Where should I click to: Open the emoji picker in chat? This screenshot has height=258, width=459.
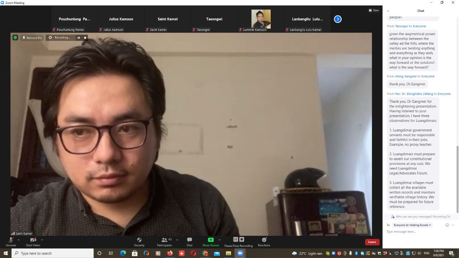click(447, 225)
